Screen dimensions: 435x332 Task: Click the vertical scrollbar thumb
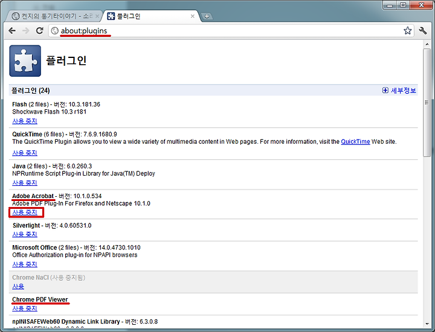427,103
